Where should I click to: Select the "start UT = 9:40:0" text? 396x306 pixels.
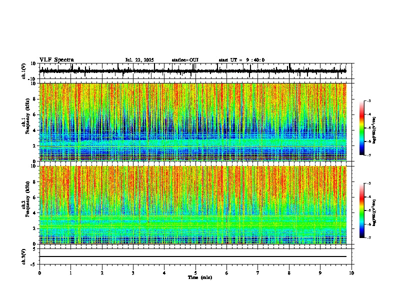point(241,60)
